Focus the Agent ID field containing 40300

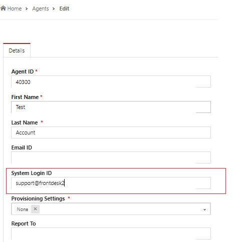(x=111, y=81)
